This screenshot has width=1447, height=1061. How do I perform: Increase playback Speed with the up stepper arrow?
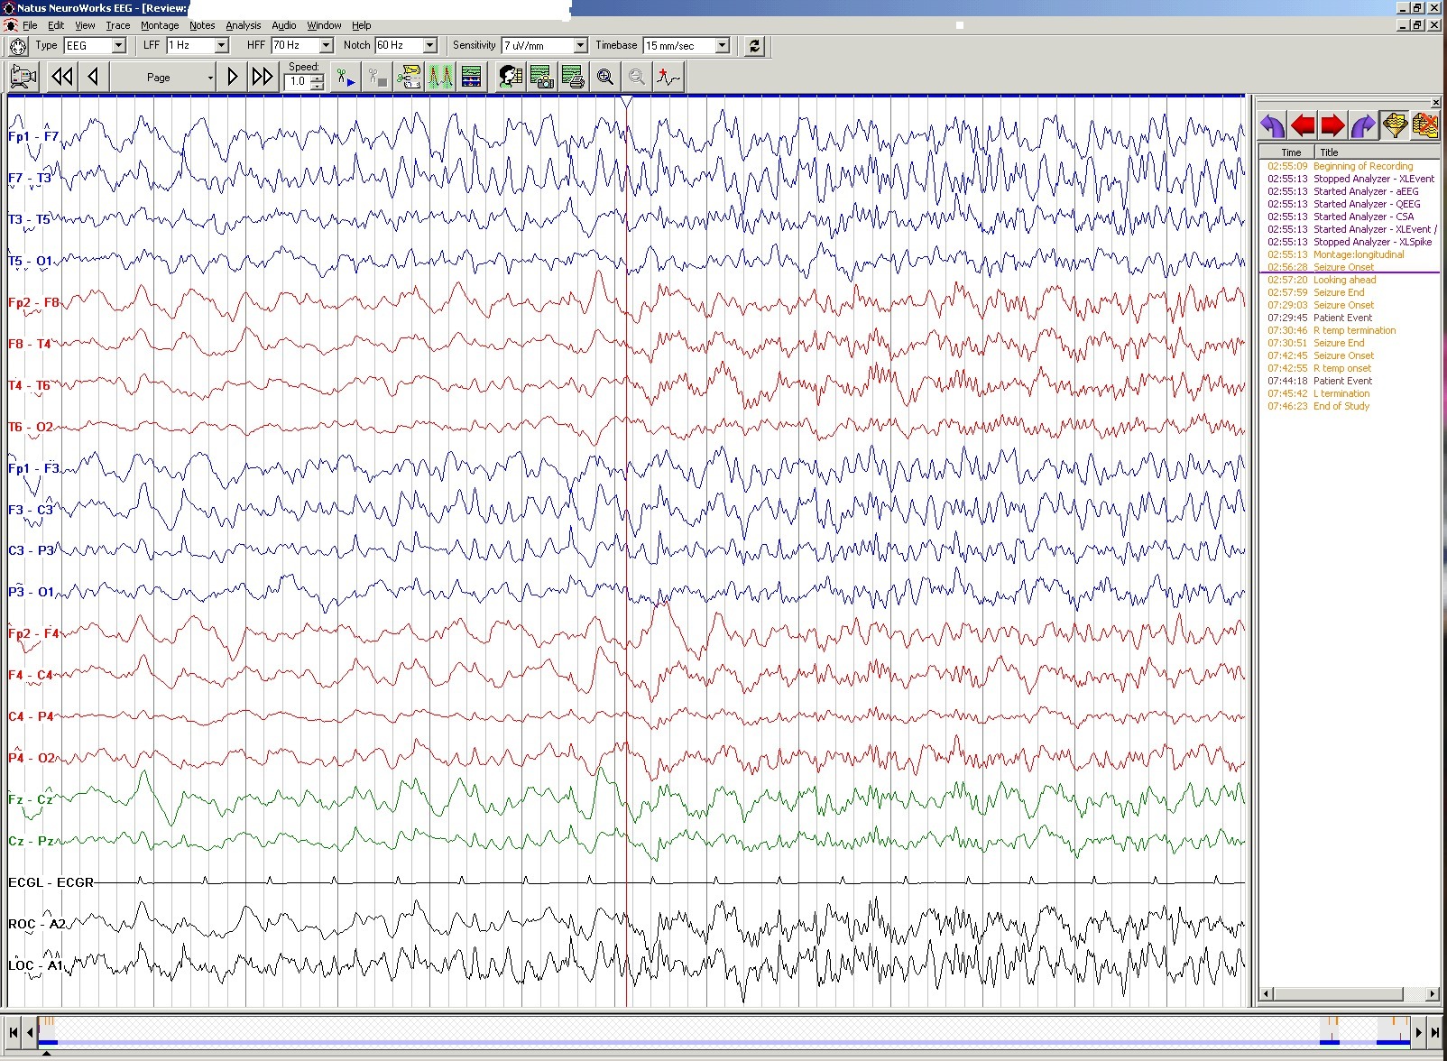(317, 78)
